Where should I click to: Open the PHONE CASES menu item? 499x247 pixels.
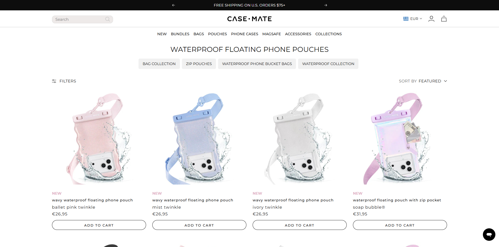[x=244, y=34]
